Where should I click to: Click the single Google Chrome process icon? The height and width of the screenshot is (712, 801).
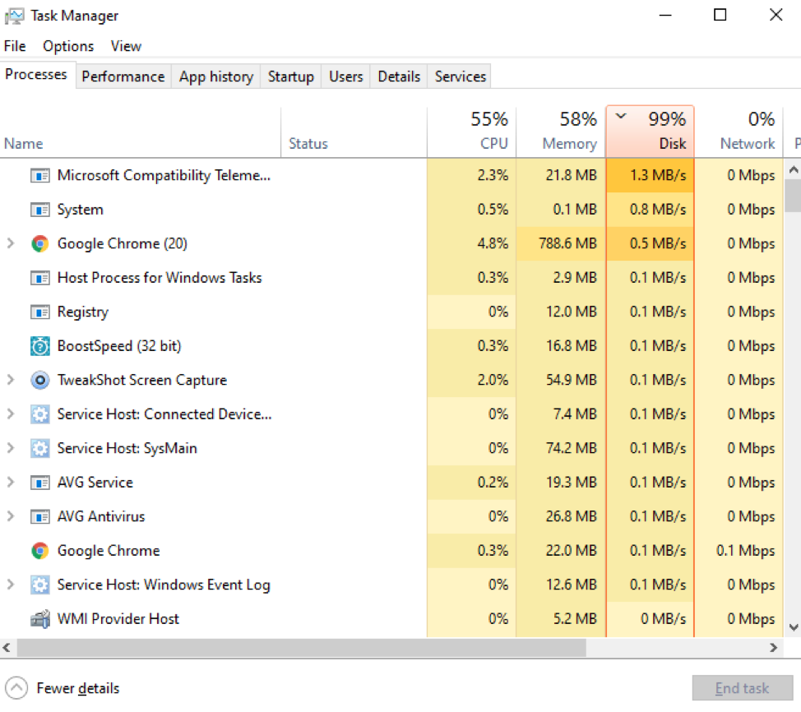coord(39,551)
